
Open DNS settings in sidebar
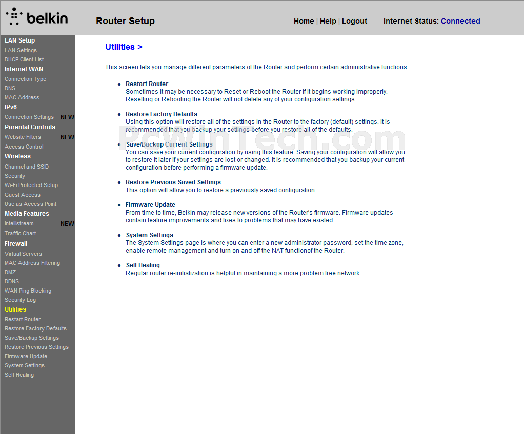click(x=10, y=88)
